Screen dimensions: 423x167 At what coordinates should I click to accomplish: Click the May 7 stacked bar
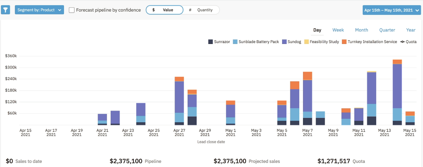(x=308, y=99)
